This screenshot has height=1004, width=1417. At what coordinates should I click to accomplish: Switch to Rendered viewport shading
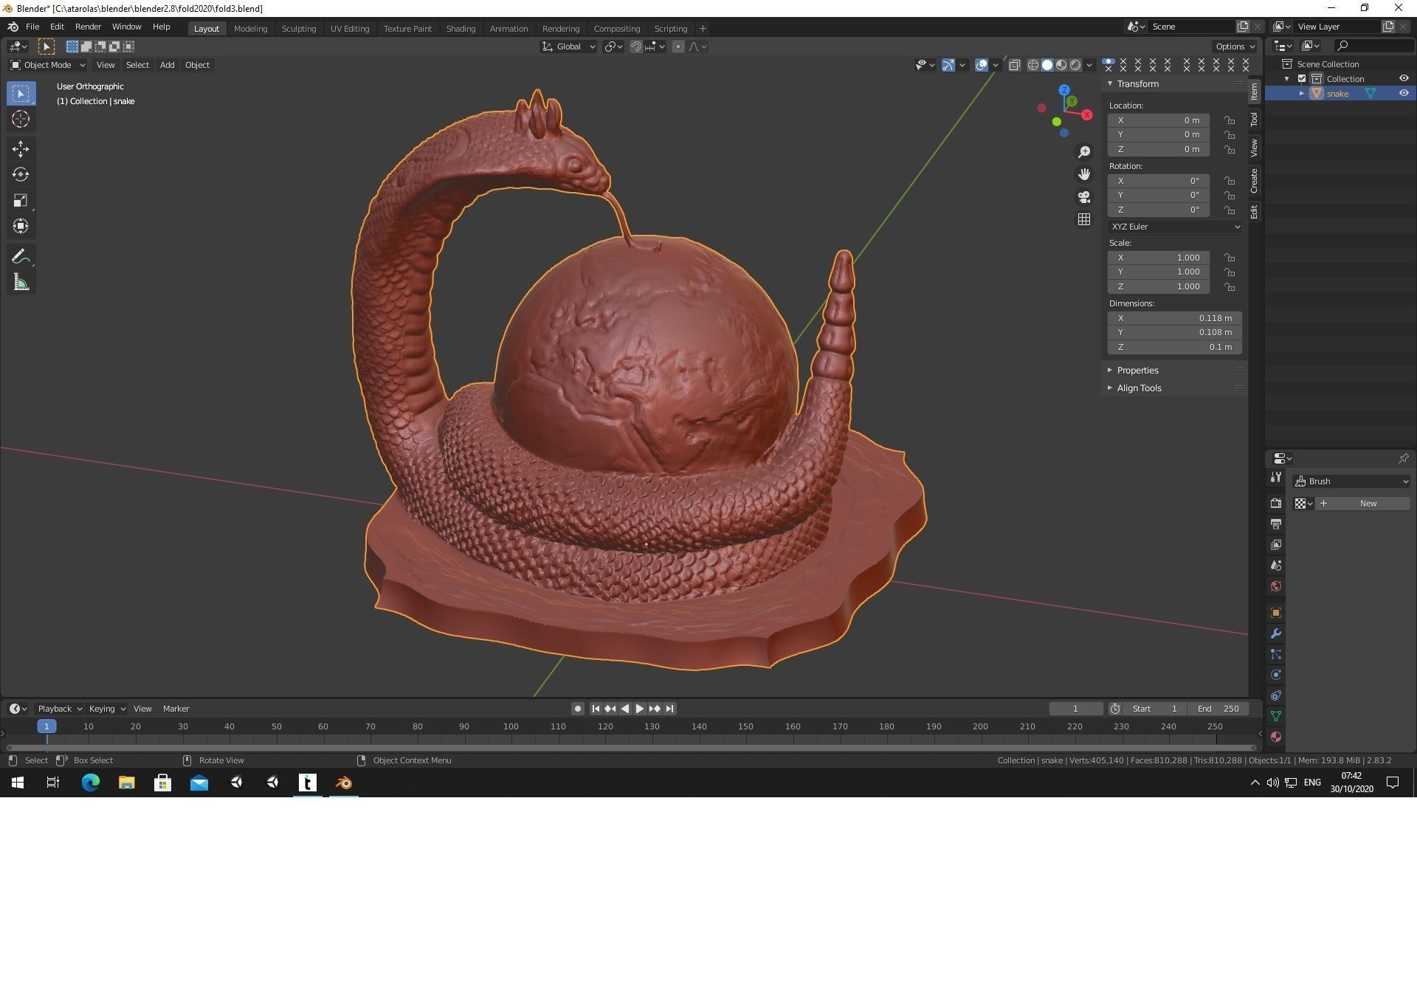(1075, 65)
